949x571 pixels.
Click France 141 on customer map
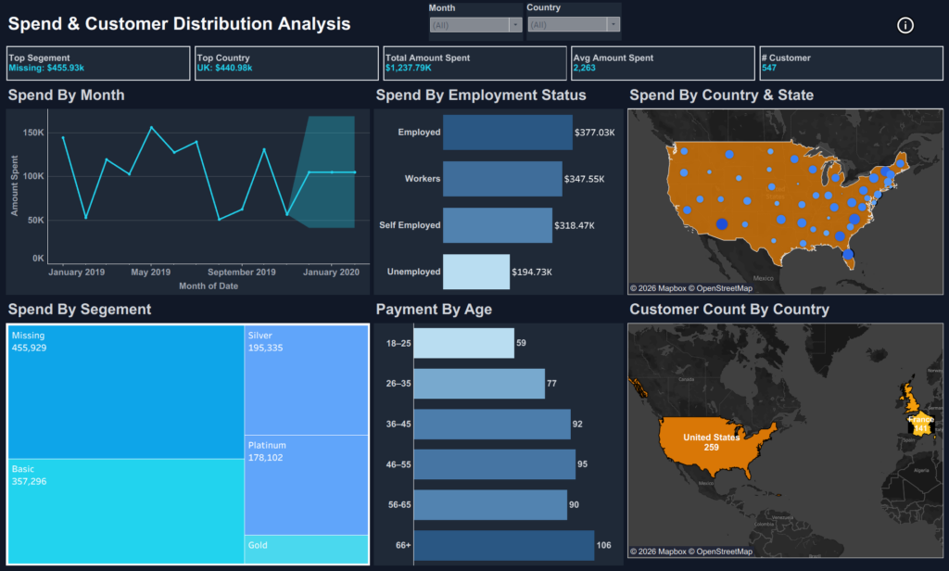(920, 424)
